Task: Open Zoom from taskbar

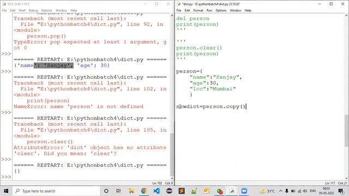Action: (x=244, y=191)
